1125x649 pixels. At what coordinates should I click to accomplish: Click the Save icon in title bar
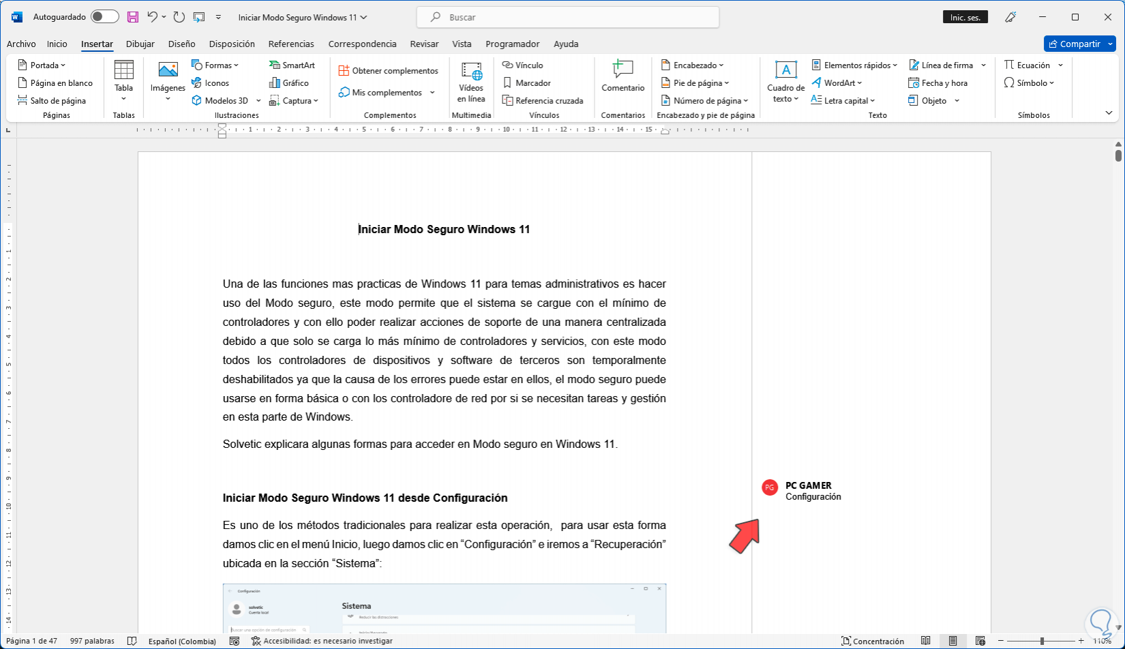pos(133,17)
